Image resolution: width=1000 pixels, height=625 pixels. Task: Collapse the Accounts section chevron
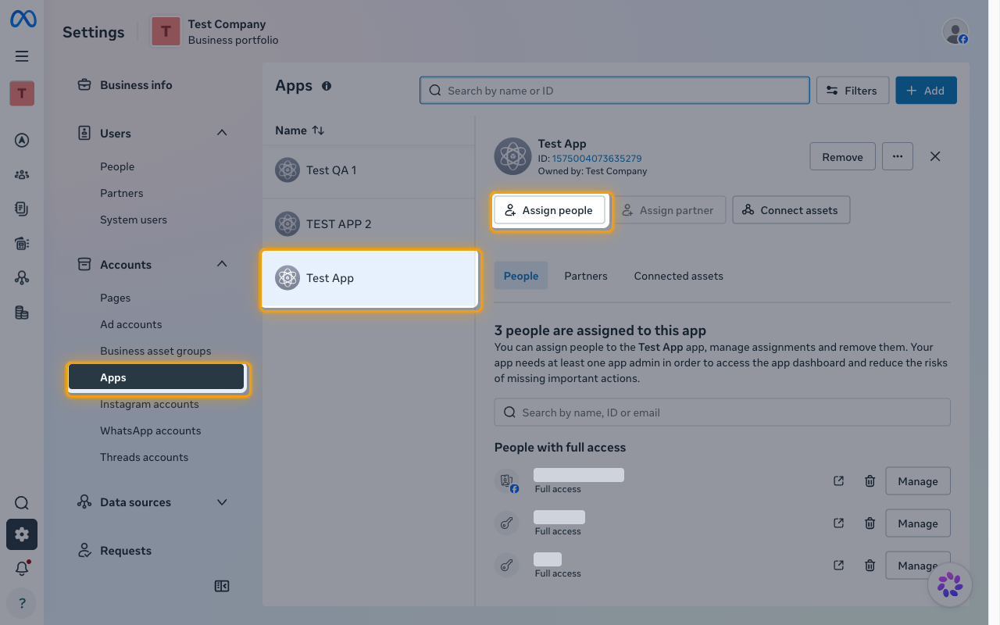pyautogui.click(x=222, y=264)
